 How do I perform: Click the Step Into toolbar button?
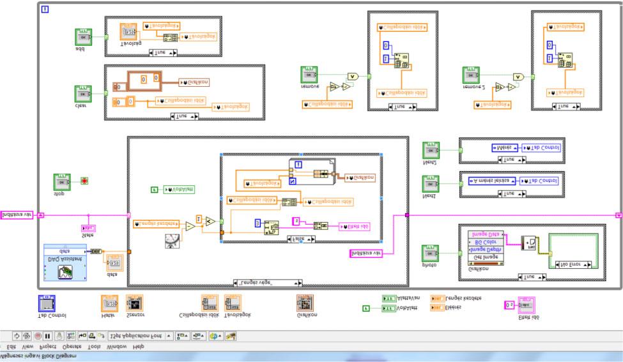pos(82,336)
